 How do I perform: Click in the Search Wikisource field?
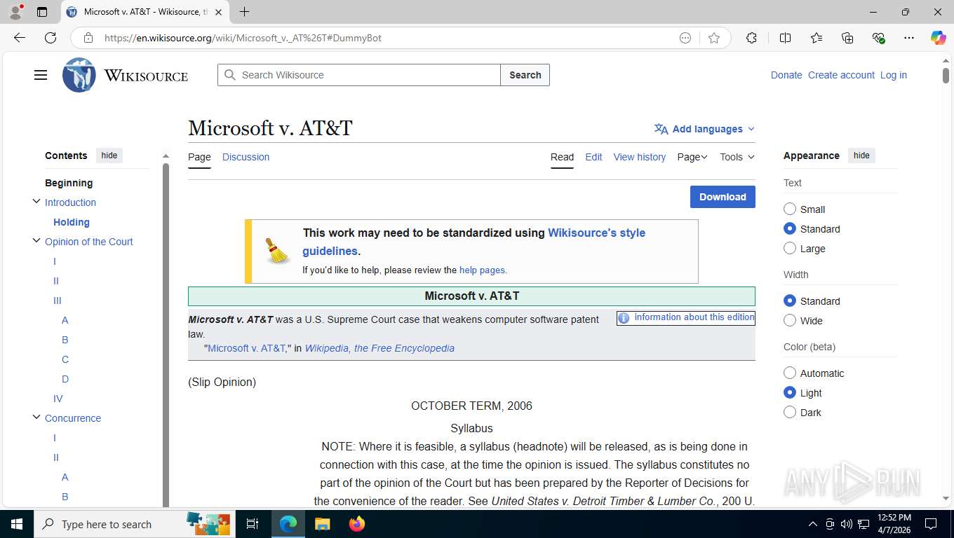(x=359, y=75)
